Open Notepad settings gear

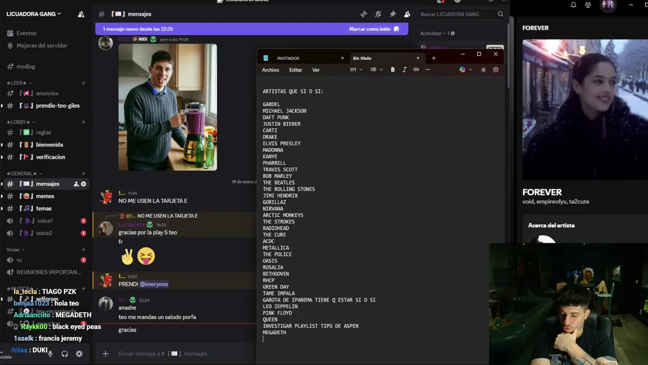[x=496, y=70]
